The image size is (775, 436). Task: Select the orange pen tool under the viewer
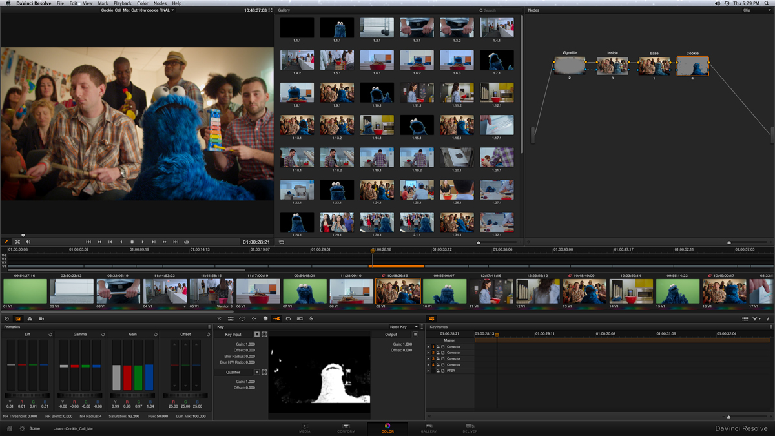click(6, 242)
